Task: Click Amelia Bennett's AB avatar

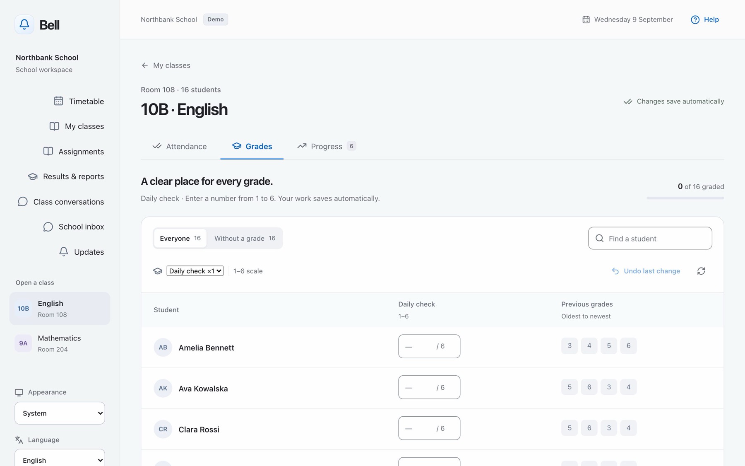Action: click(163, 347)
